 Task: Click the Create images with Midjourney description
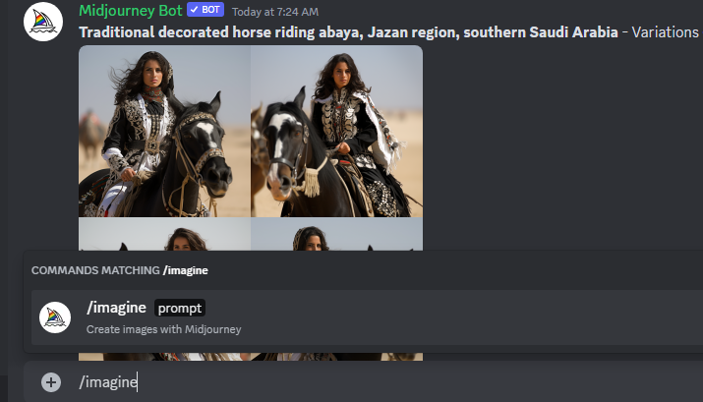point(163,329)
